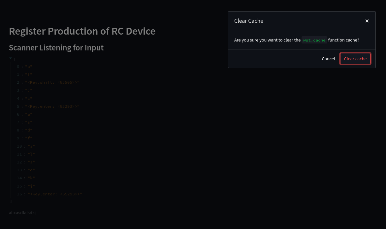386x229 pixels.
Task: Click the closing bracket of the JSON array
Action: coord(11,201)
